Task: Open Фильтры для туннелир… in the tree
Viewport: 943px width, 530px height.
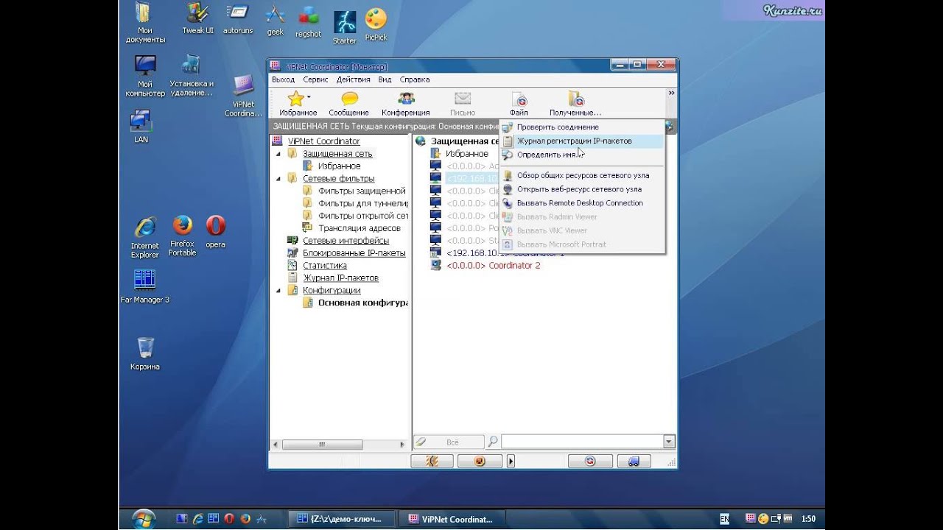Action: [362, 203]
